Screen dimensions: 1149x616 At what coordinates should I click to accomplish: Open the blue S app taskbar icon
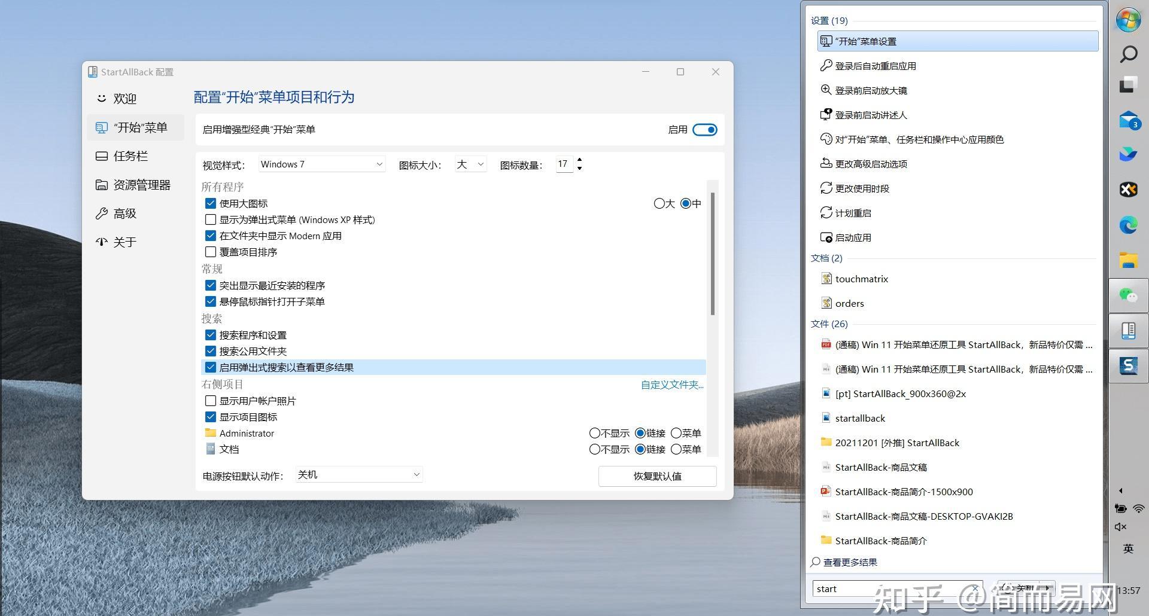[1128, 365]
